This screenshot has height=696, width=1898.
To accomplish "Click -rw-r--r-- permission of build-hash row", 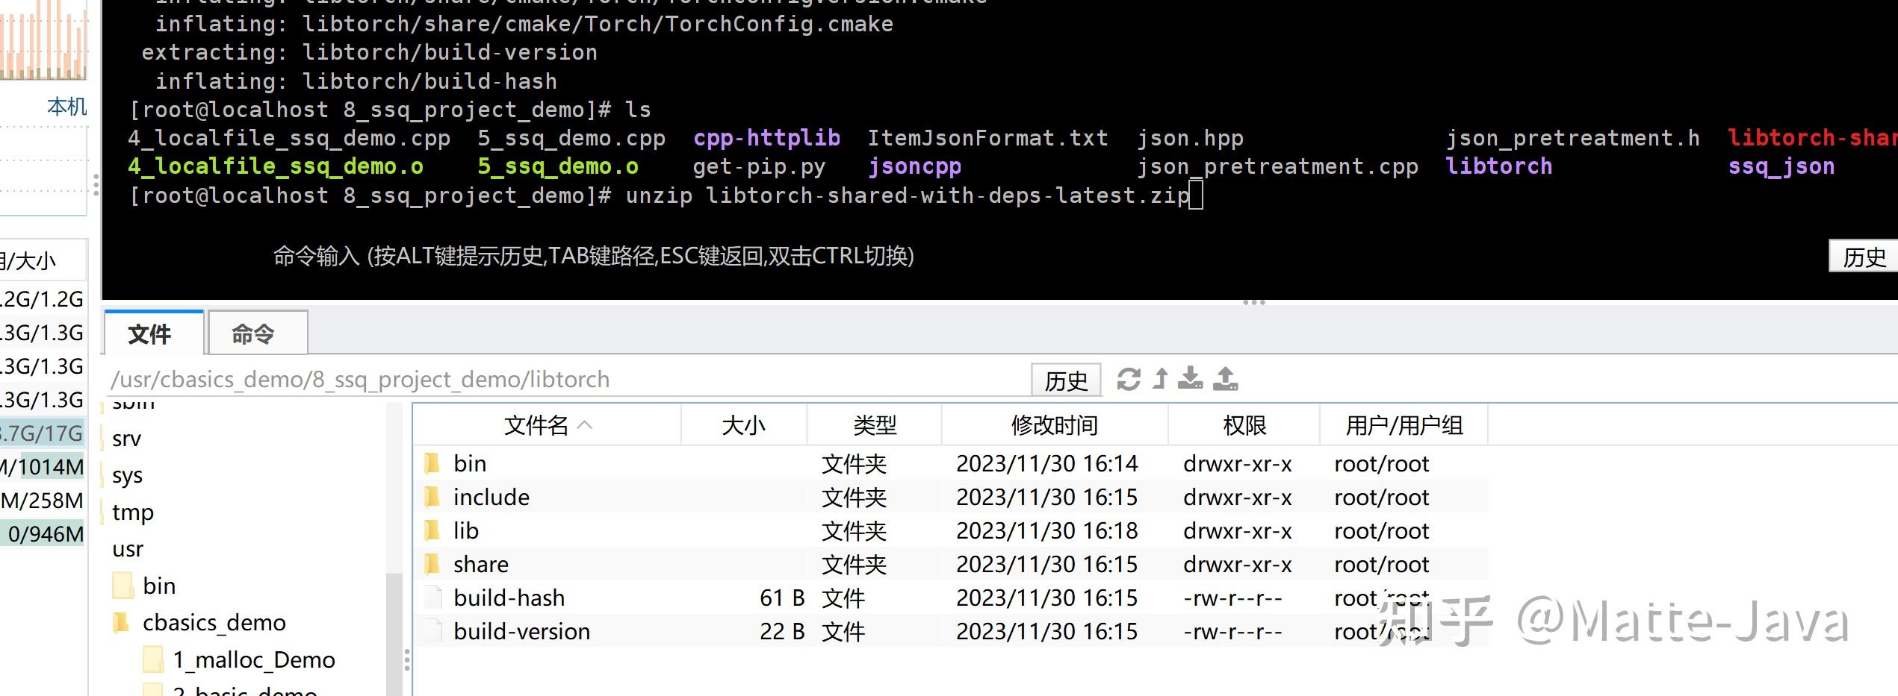I will (x=1232, y=598).
